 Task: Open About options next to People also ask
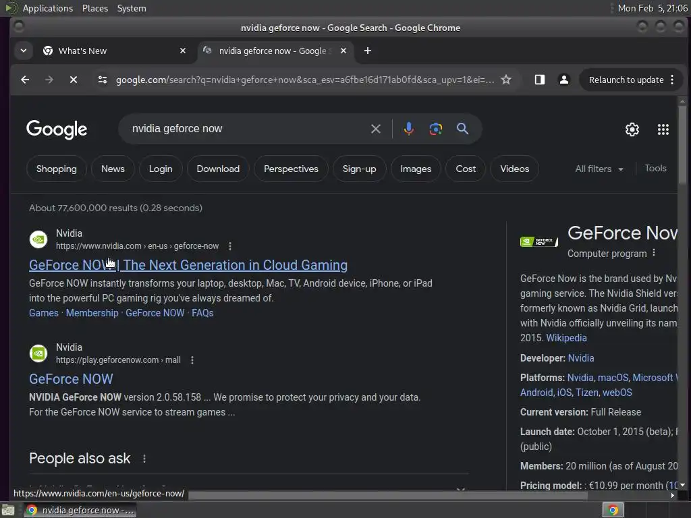(x=144, y=459)
